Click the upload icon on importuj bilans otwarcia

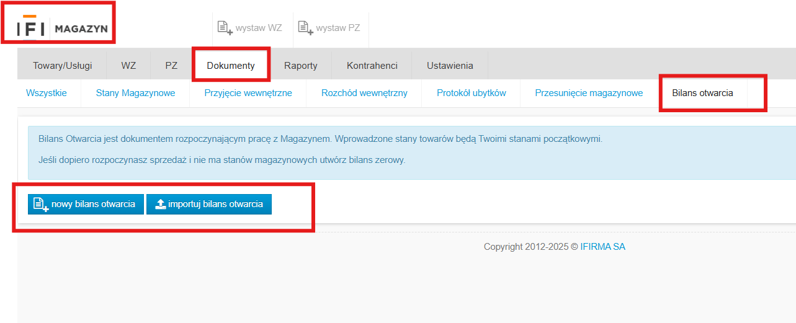pos(160,204)
